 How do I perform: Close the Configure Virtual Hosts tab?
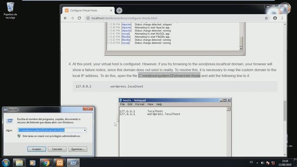point(111,11)
